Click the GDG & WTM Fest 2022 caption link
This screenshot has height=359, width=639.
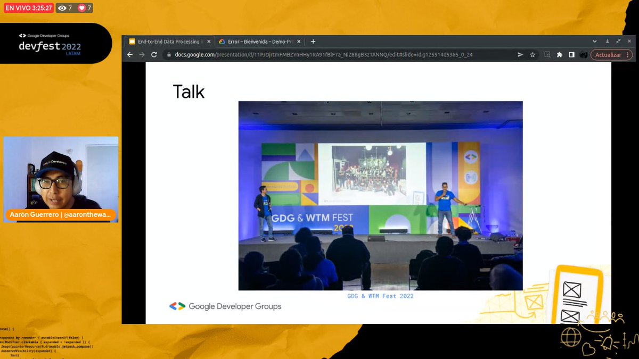[x=379, y=296]
